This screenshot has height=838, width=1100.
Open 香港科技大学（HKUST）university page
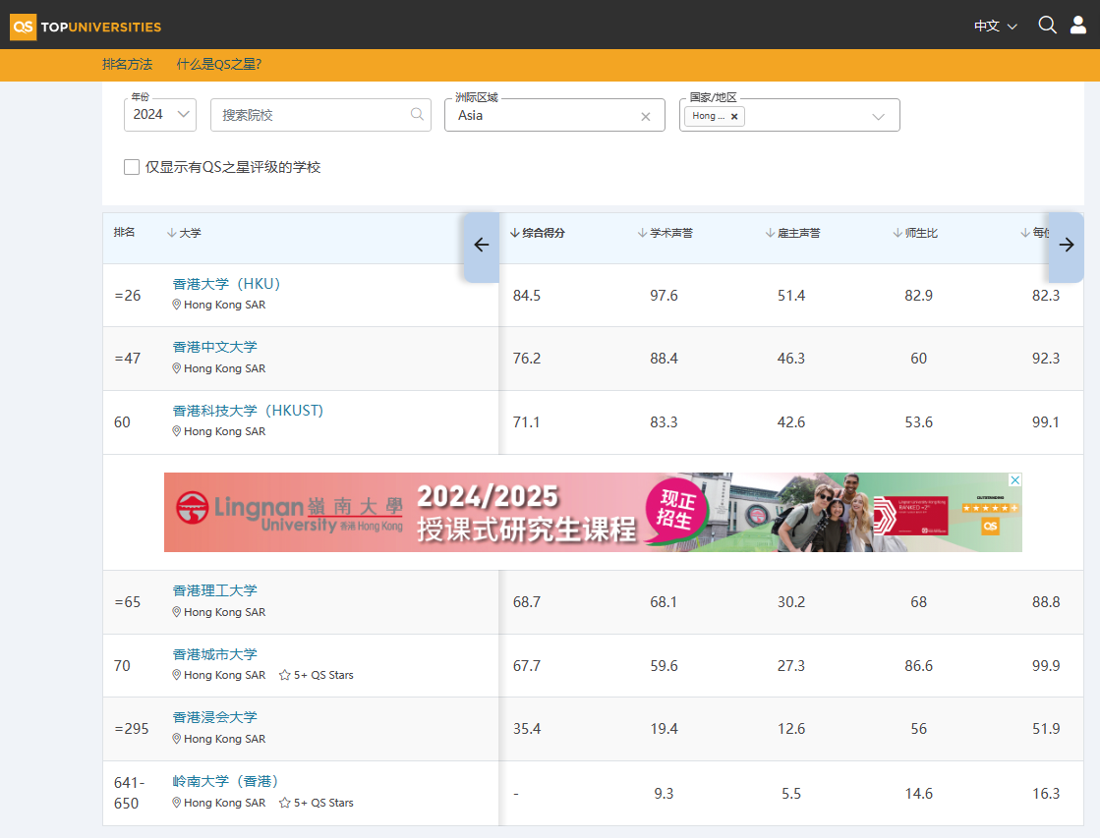pyautogui.click(x=249, y=411)
